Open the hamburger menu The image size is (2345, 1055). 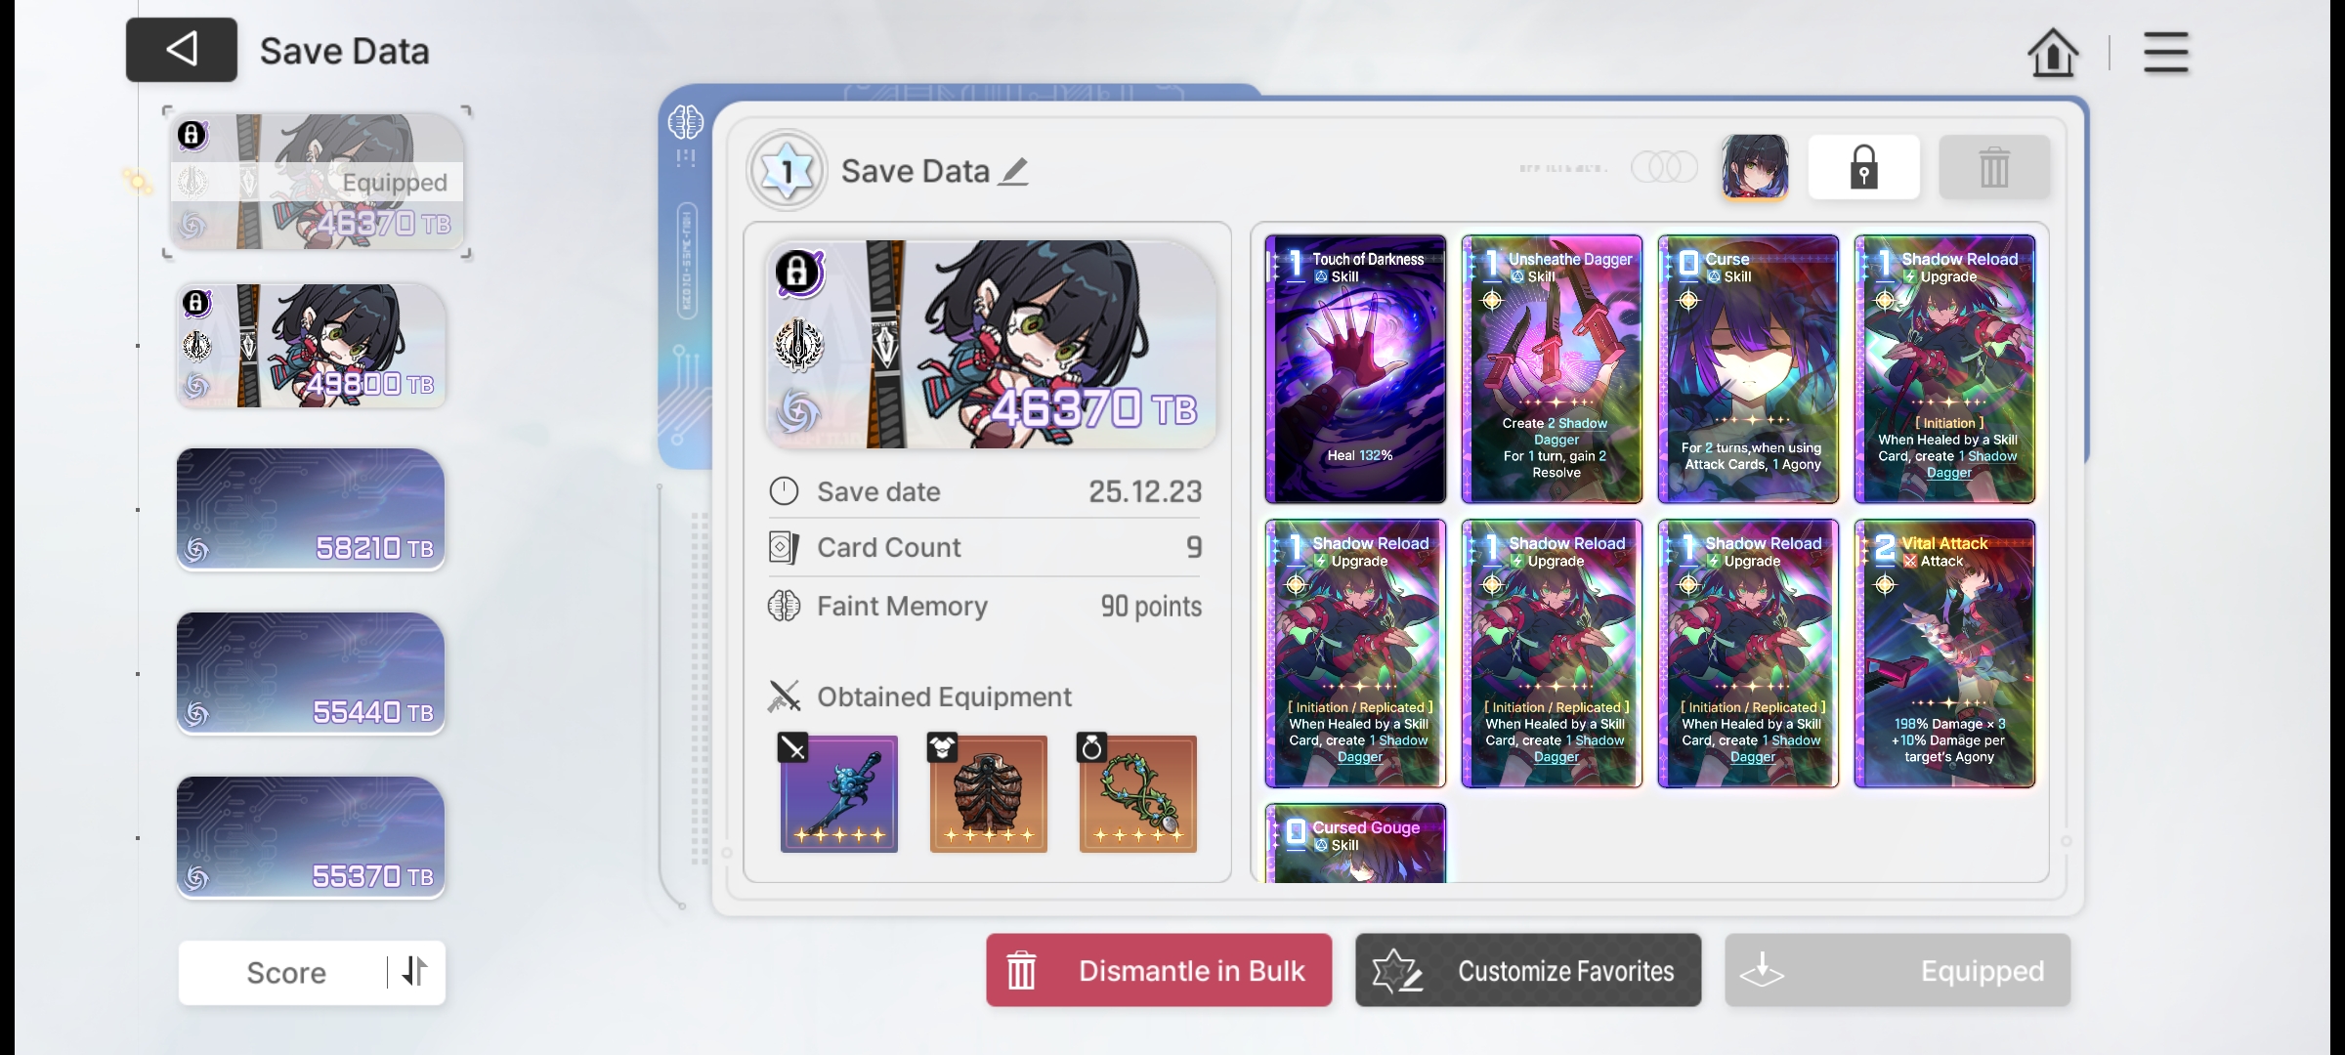[2165, 52]
